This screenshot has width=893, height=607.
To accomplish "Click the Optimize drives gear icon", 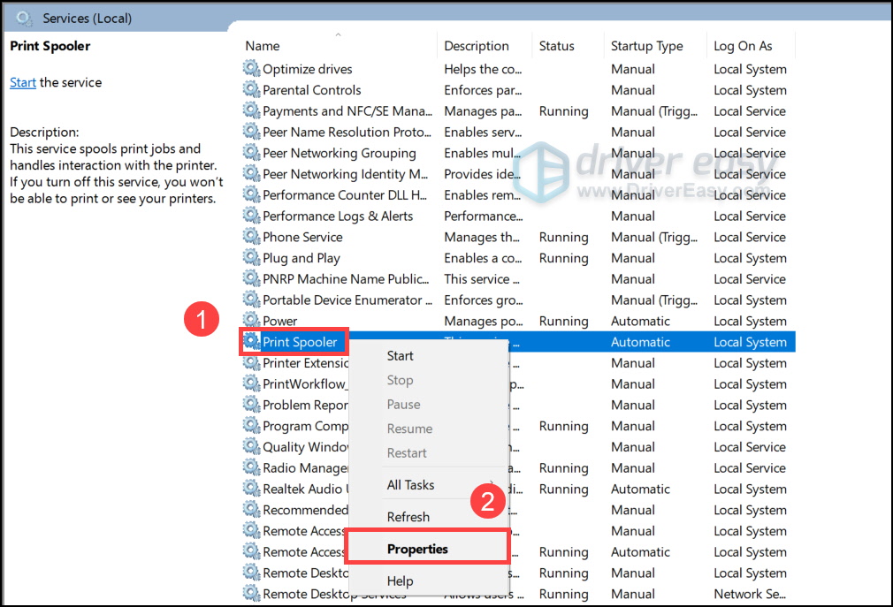I will pos(251,69).
